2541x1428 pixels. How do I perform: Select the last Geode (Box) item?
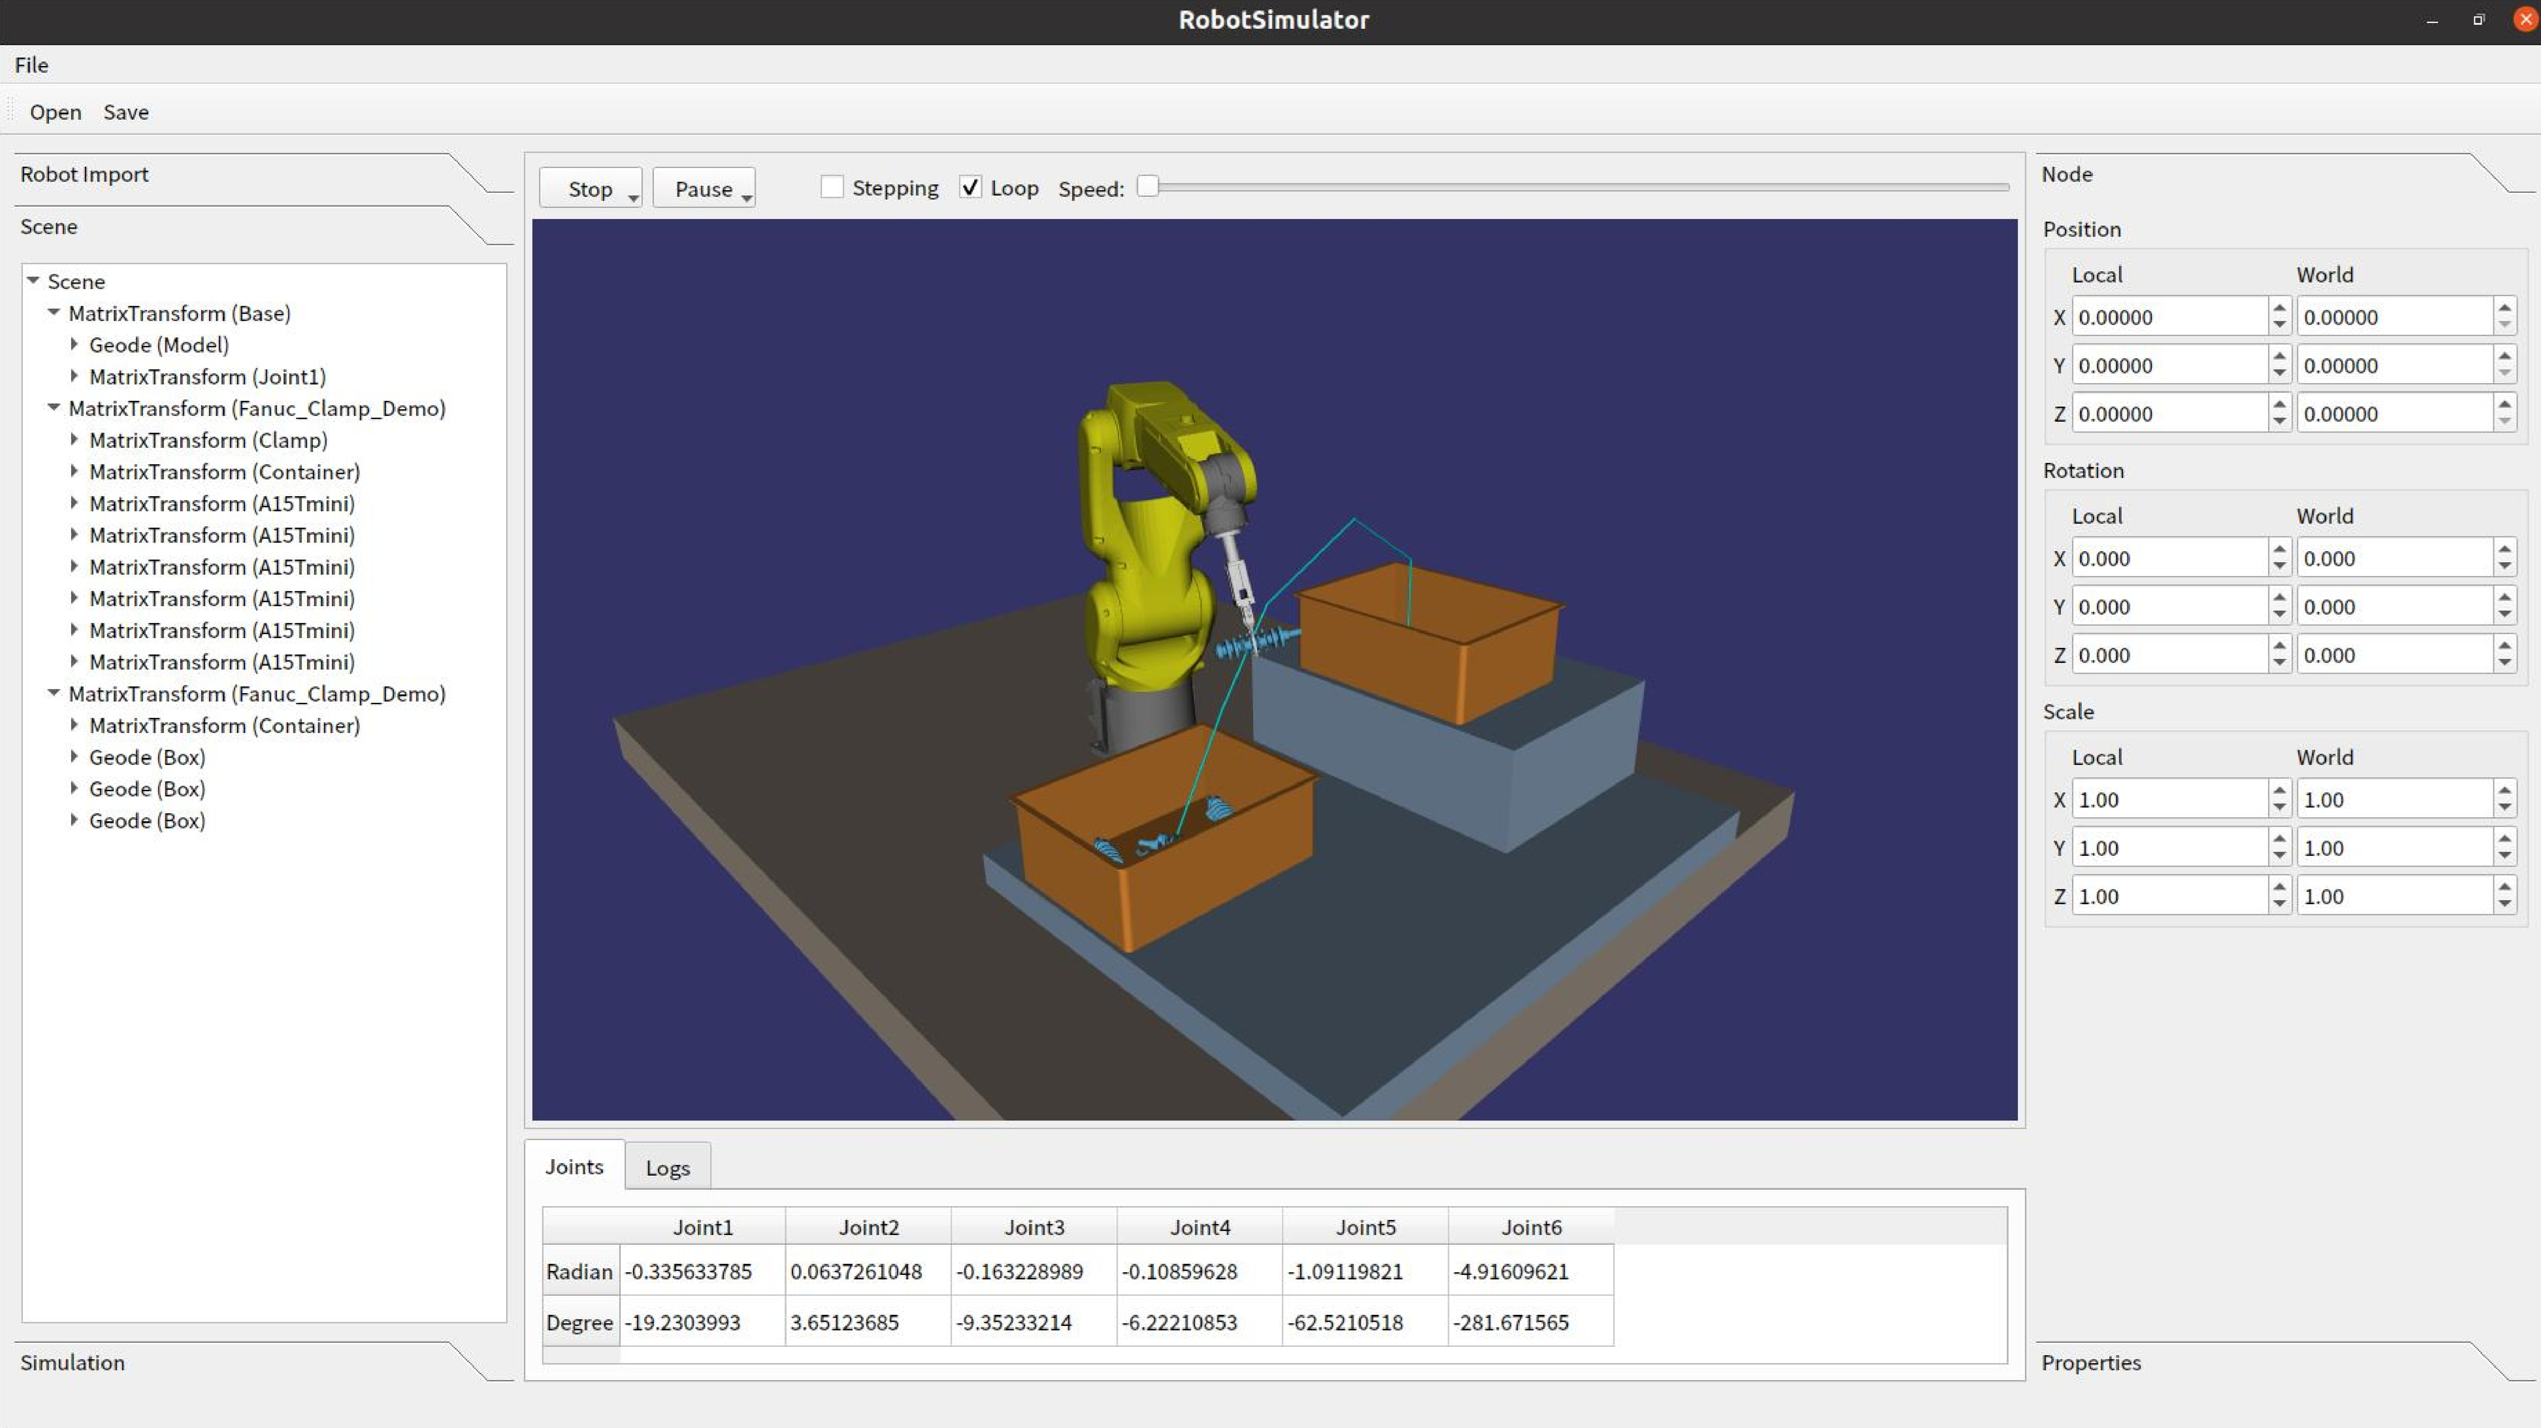[x=147, y=820]
